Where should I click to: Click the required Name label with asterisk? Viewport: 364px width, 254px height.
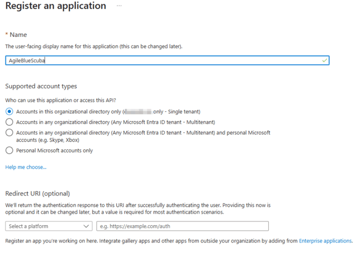(16, 35)
